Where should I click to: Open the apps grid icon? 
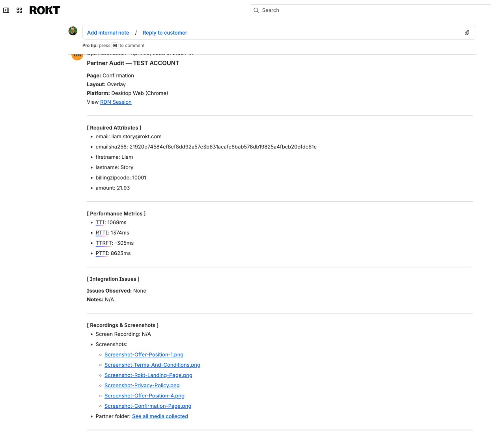pos(19,10)
